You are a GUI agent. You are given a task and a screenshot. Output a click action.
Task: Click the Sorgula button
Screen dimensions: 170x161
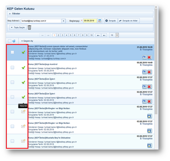[x=111, y=21]
